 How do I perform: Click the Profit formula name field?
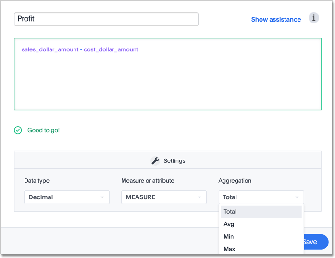(x=106, y=19)
